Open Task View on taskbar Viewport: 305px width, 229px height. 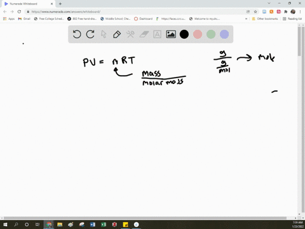[x=37, y=225]
